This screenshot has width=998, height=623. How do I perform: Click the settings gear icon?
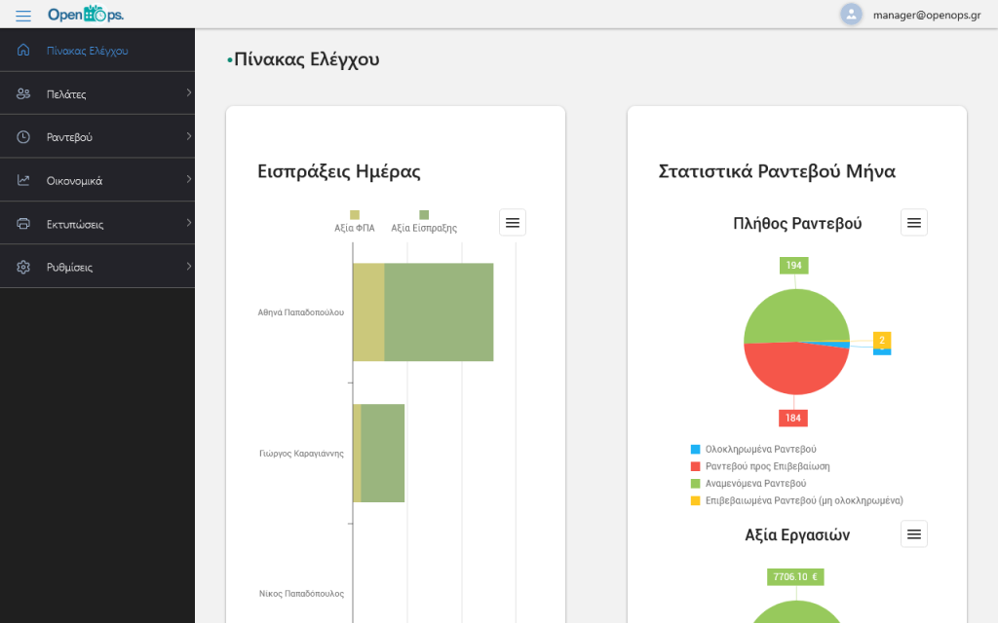pos(23,267)
